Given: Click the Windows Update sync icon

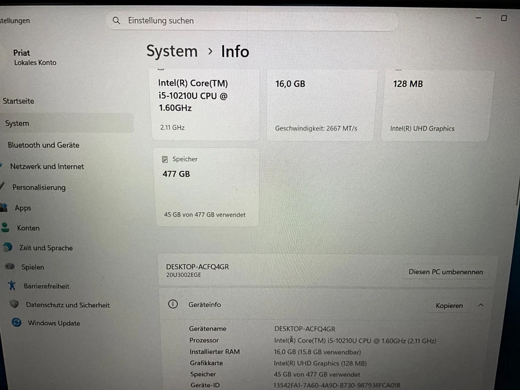Looking at the screenshot, I should point(17,322).
